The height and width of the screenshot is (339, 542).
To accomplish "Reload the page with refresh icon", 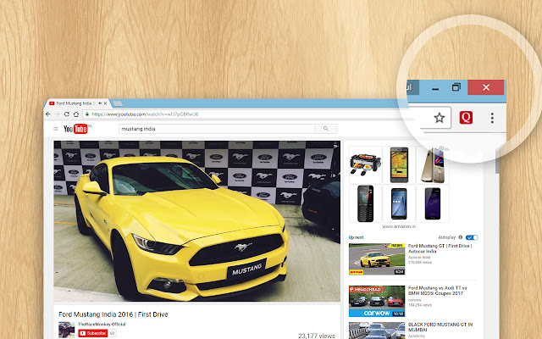I will 67,114.
